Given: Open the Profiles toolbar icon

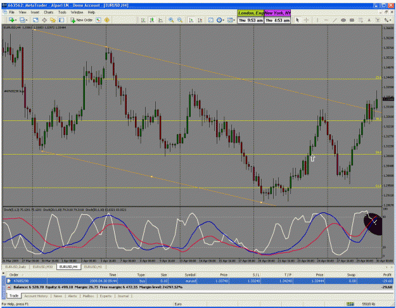Looking at the screenshot, I should (22, 20).
